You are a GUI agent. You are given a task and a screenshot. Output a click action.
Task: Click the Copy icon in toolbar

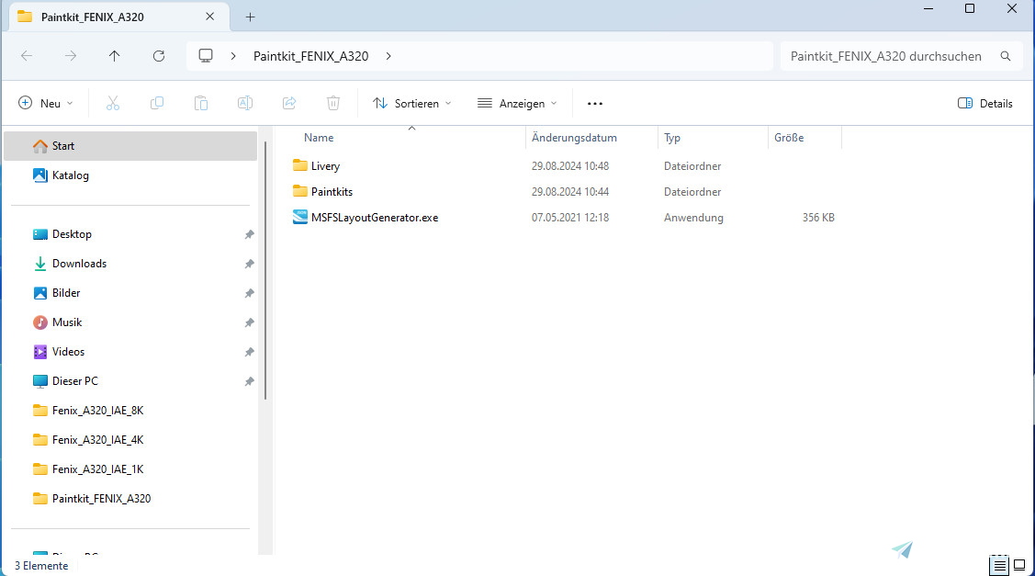pyautogui.click(x=157, y=103)
